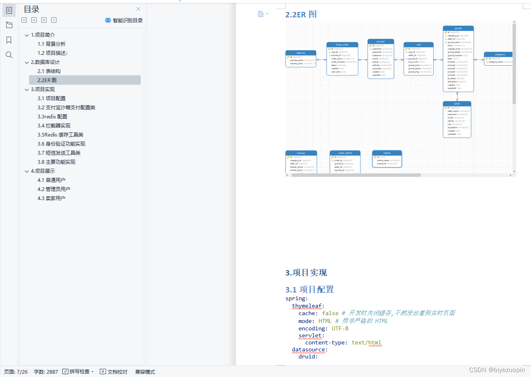Collapse all headings with the minus icon

54,20
